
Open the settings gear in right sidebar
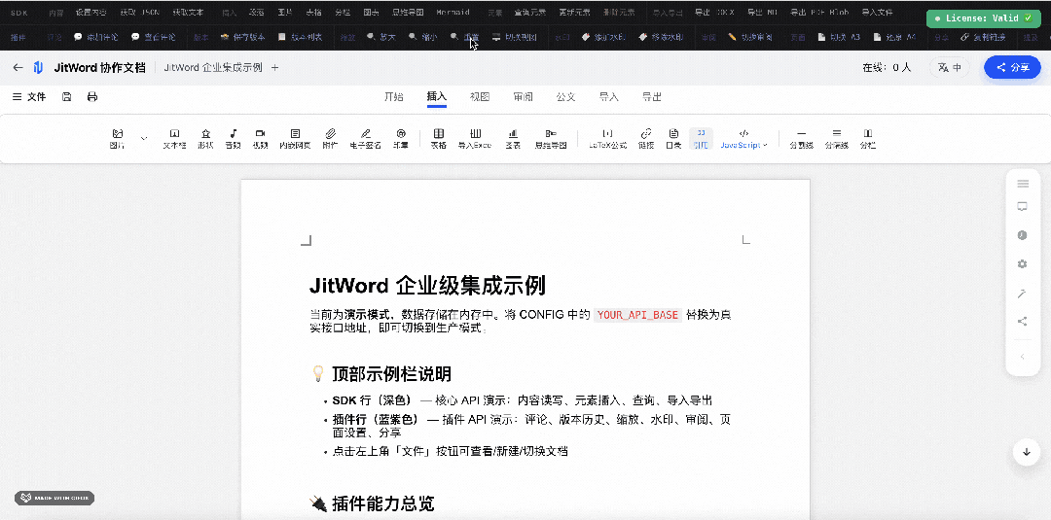tap(1023, 264)
